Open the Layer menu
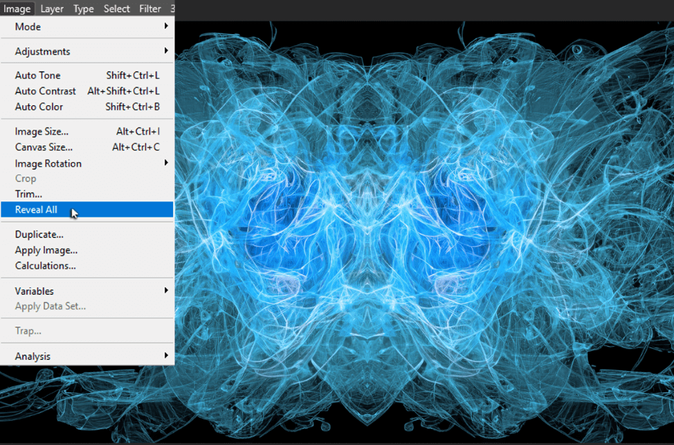Viewport: 674px width, 445px height. pyautogui.click(x=52, y=9)
